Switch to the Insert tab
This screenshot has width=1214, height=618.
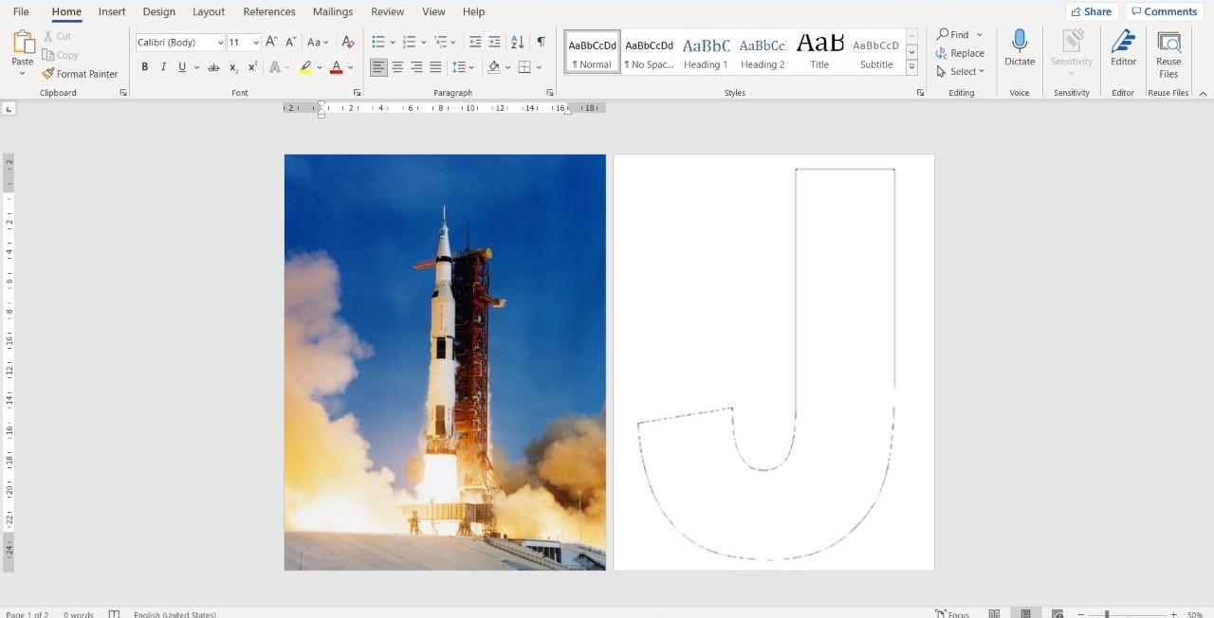click(112, 11)
